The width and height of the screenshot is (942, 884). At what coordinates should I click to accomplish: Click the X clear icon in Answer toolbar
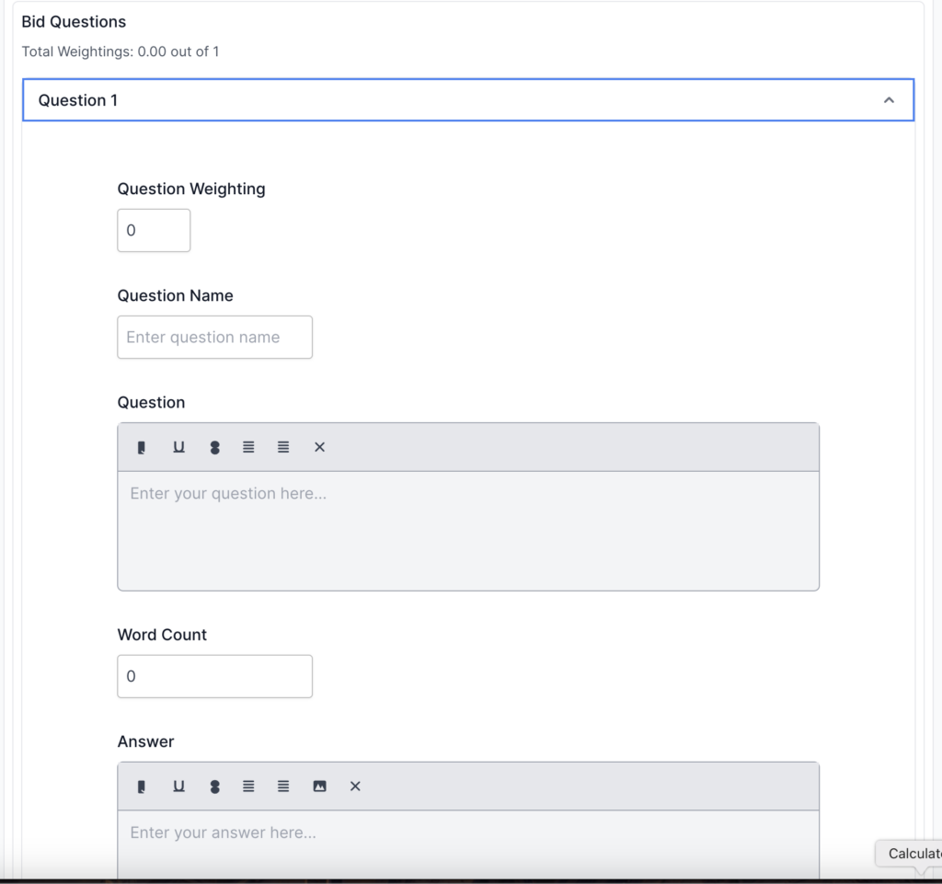coord(355,786)
